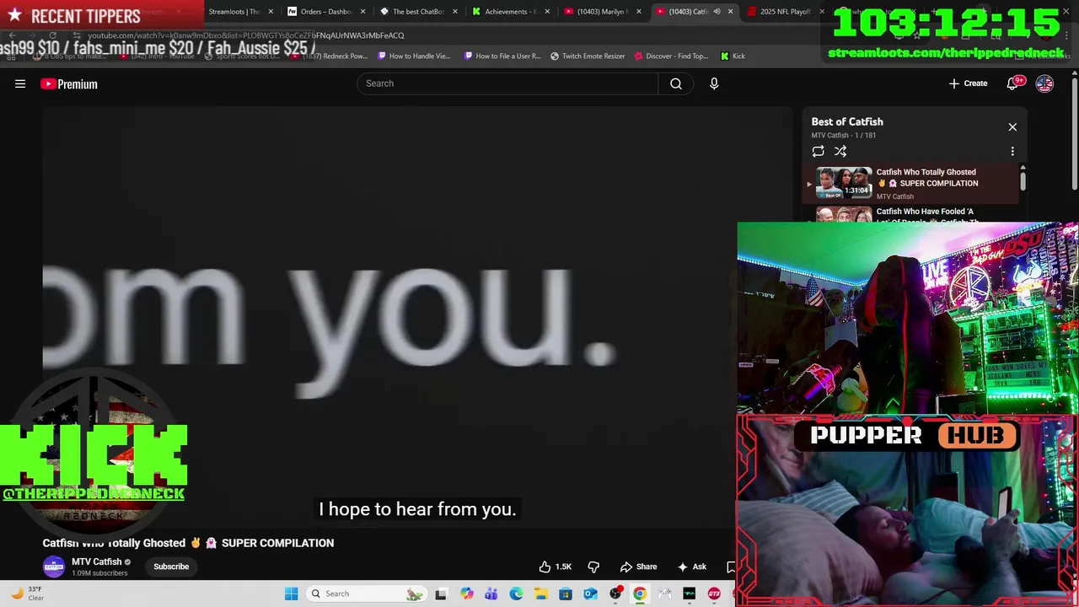Screen dimensions: 1079x607
Task: Open the Redneck Pow... bookmark
Action: point(331,56)
